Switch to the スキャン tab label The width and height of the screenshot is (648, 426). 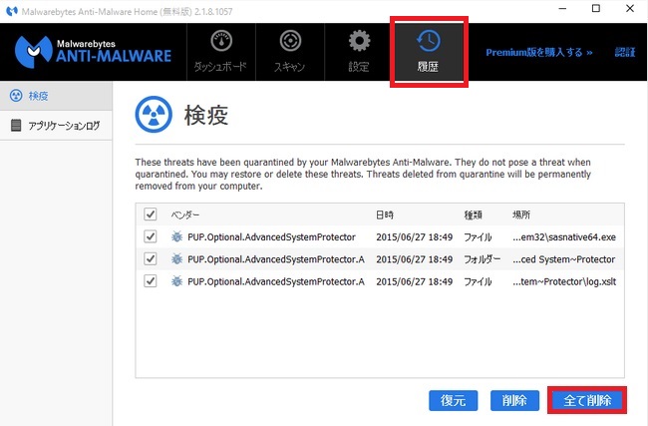pos(290,66)
